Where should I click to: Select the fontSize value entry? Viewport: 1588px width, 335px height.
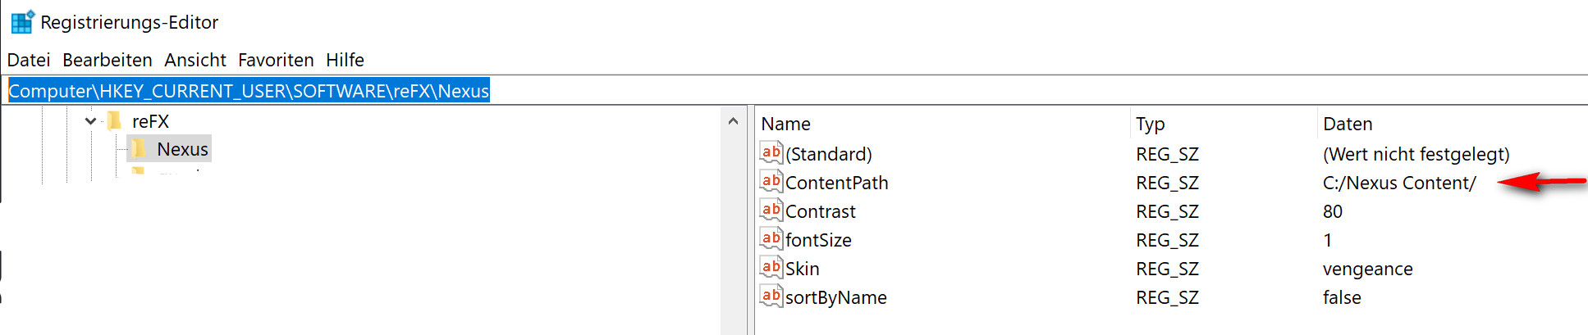[818, 240]
